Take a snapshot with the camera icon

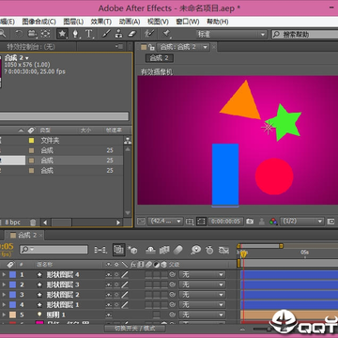click(x=250, y=222)
